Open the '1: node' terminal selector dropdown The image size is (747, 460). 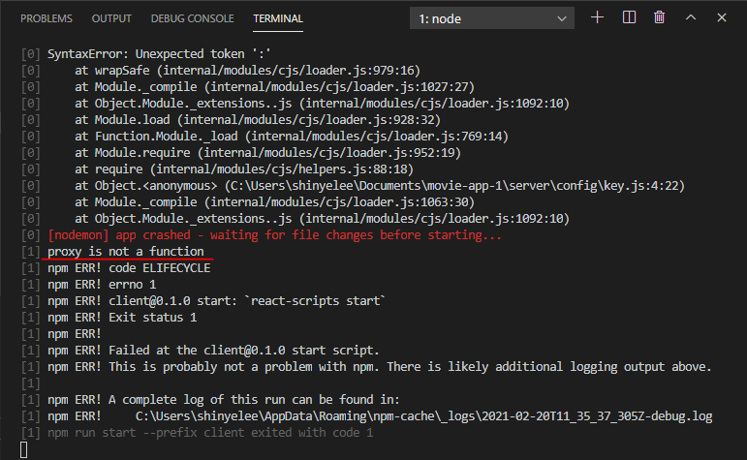(x=491, y=18)
